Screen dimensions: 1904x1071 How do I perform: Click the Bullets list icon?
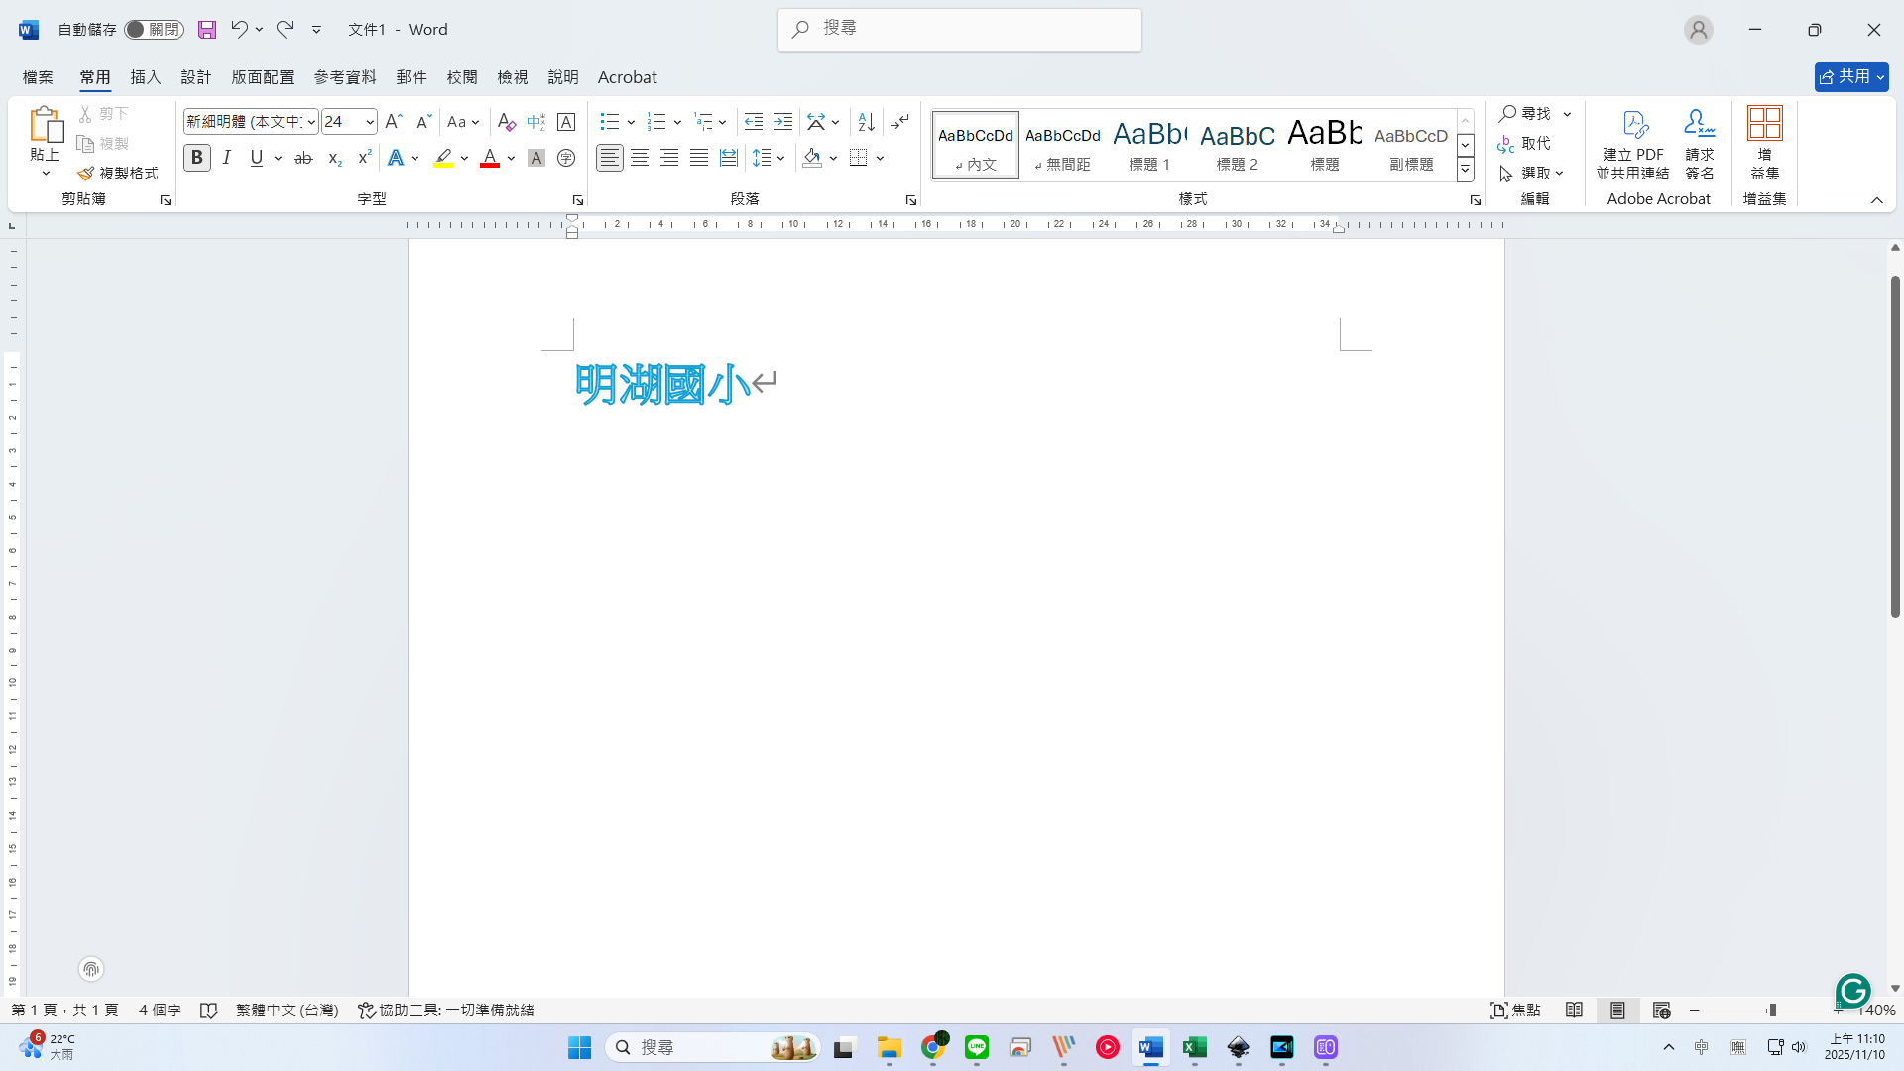coord(609,122)
